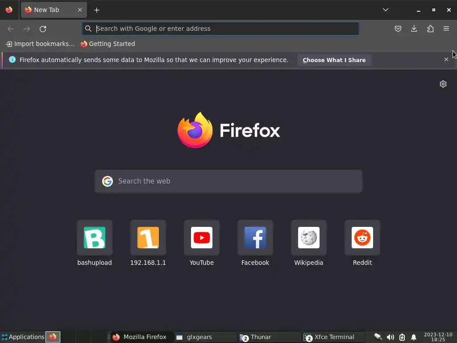
Task: Open the Firefox hamburger application menu
Action: (x=446, y=29)
